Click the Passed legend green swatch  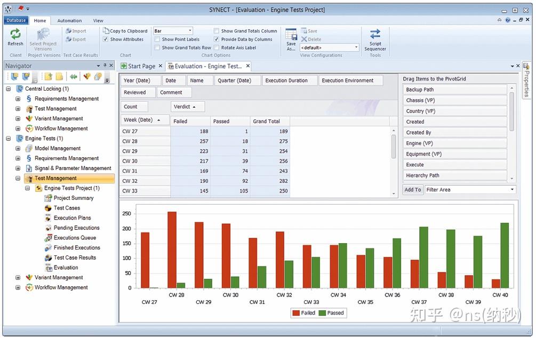(x=322, y=313)
